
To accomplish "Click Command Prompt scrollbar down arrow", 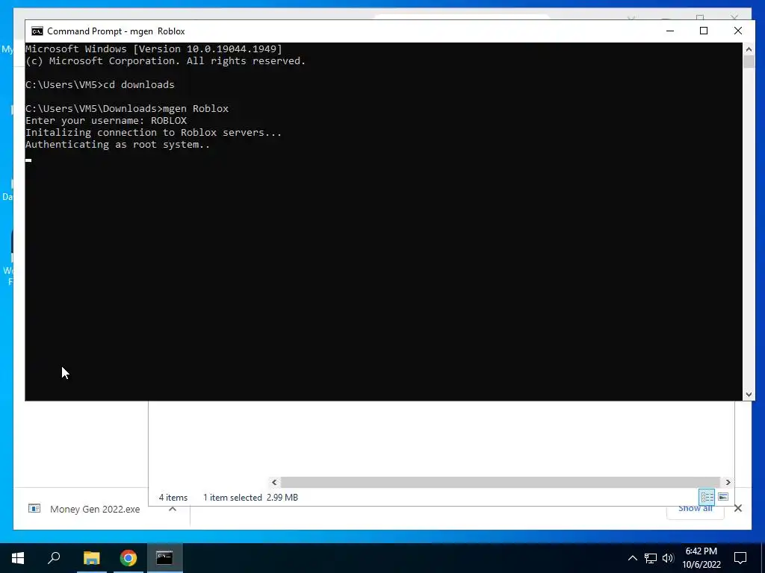I will coord(749,395).
